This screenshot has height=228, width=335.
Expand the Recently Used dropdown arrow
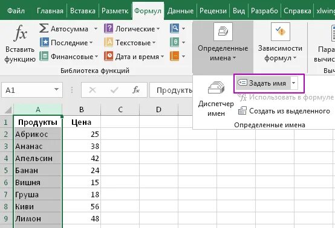[91, 43]
